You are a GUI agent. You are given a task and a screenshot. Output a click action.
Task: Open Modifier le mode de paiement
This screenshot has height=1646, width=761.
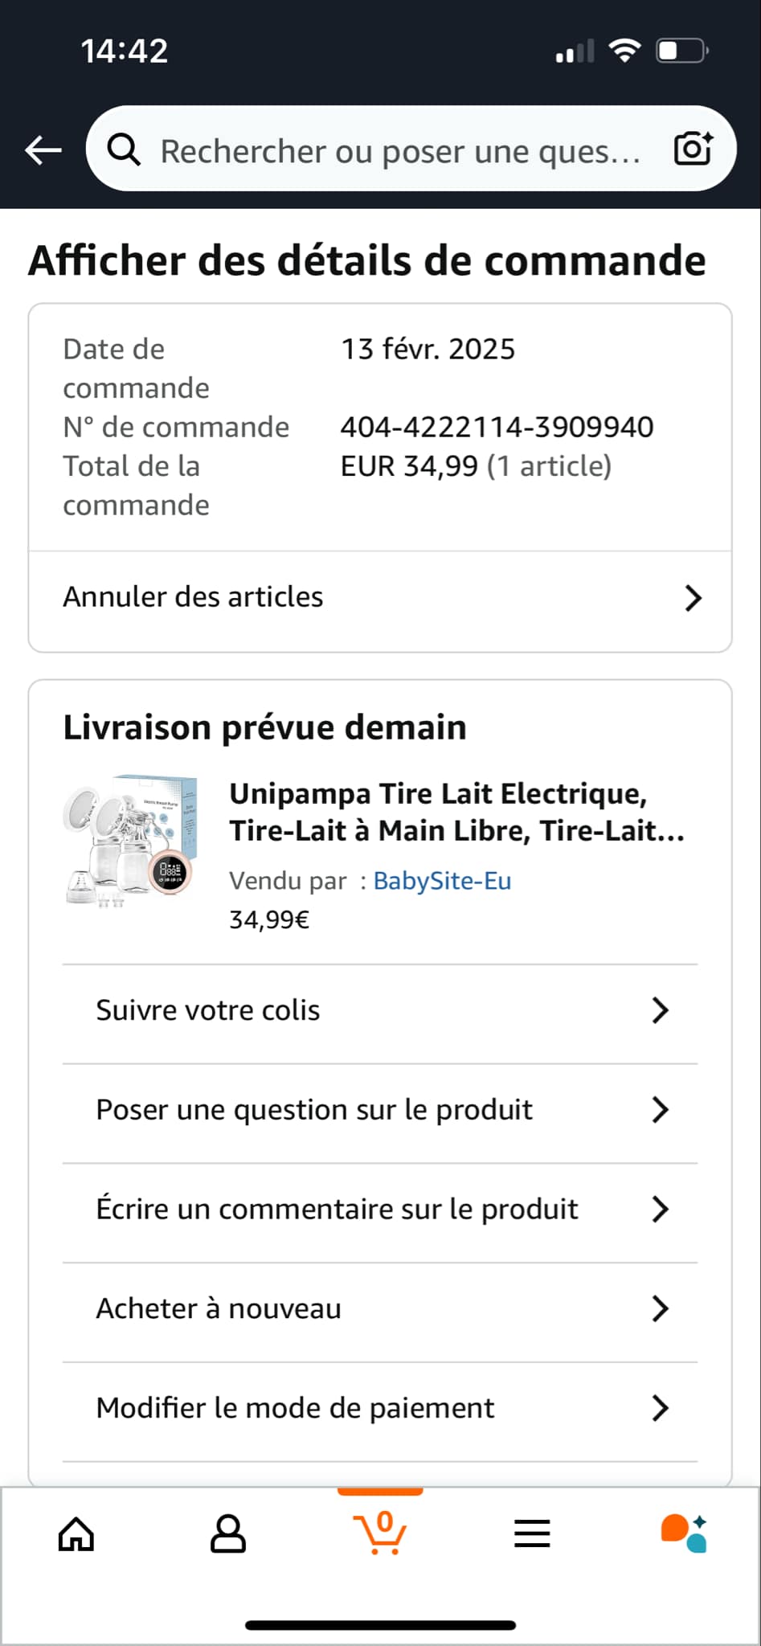pyautogui.click(x=295, y=1408)
